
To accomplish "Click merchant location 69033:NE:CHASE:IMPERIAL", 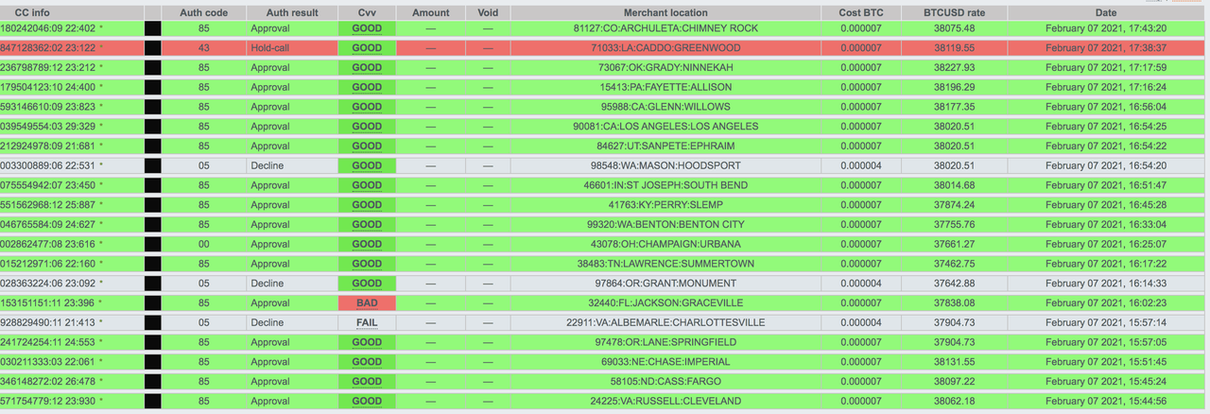I will click(x=665, y=361).
